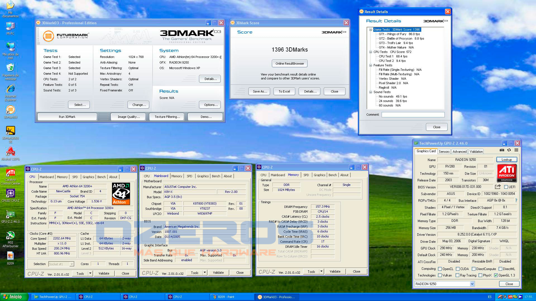
Task: Click the Online ResultBrowser button
Action: (x=290, y=64)
